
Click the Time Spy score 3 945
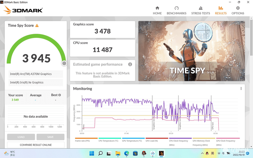(36, 58)
